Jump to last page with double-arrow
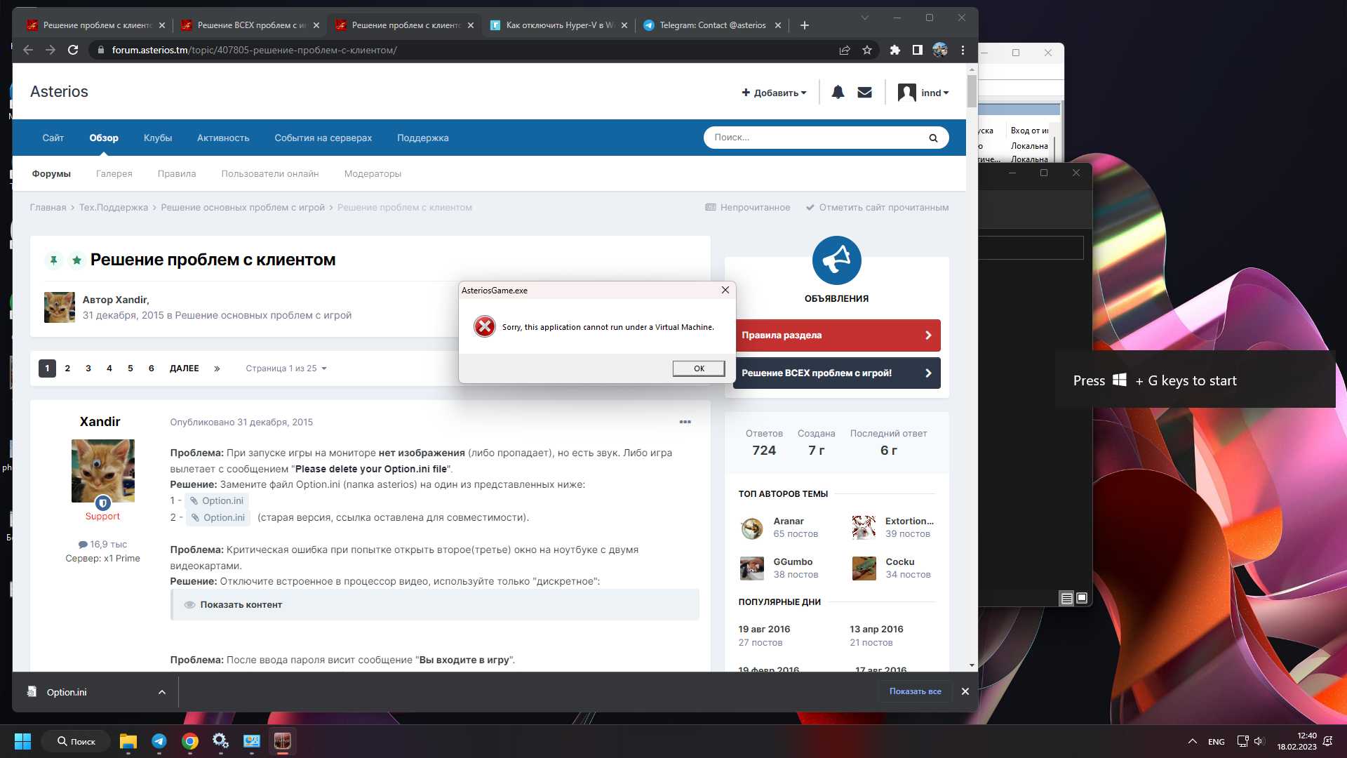This screenshot has height=758, width=1347. 217,368
